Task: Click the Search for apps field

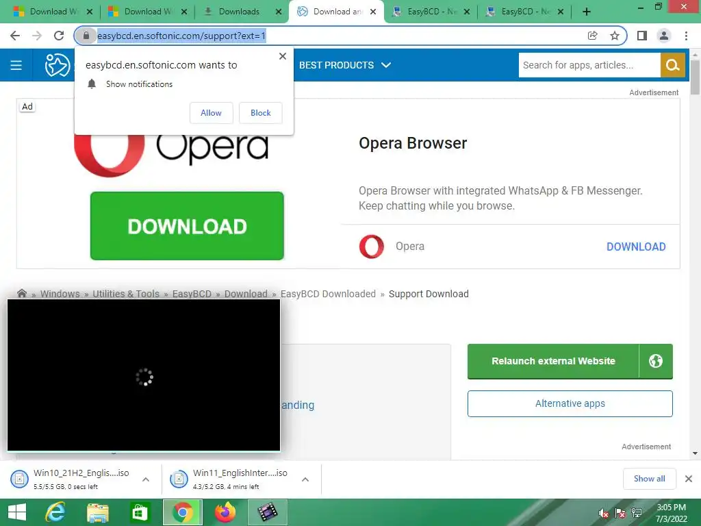Action: pyautogui.click(x=589, y=65)
